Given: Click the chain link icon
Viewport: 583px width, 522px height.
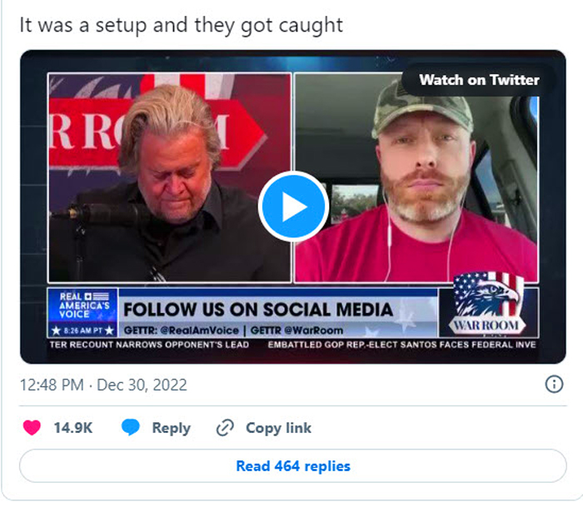Looking at the screenshot, I should tap(225, 428).
